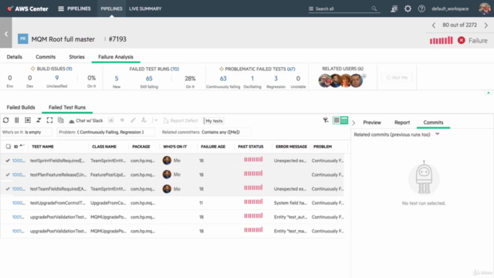The width and height of the screenshot is (494, 278).
Task: Click the greyed-out edit pencil icon
Action: click(x=133, y=120)
